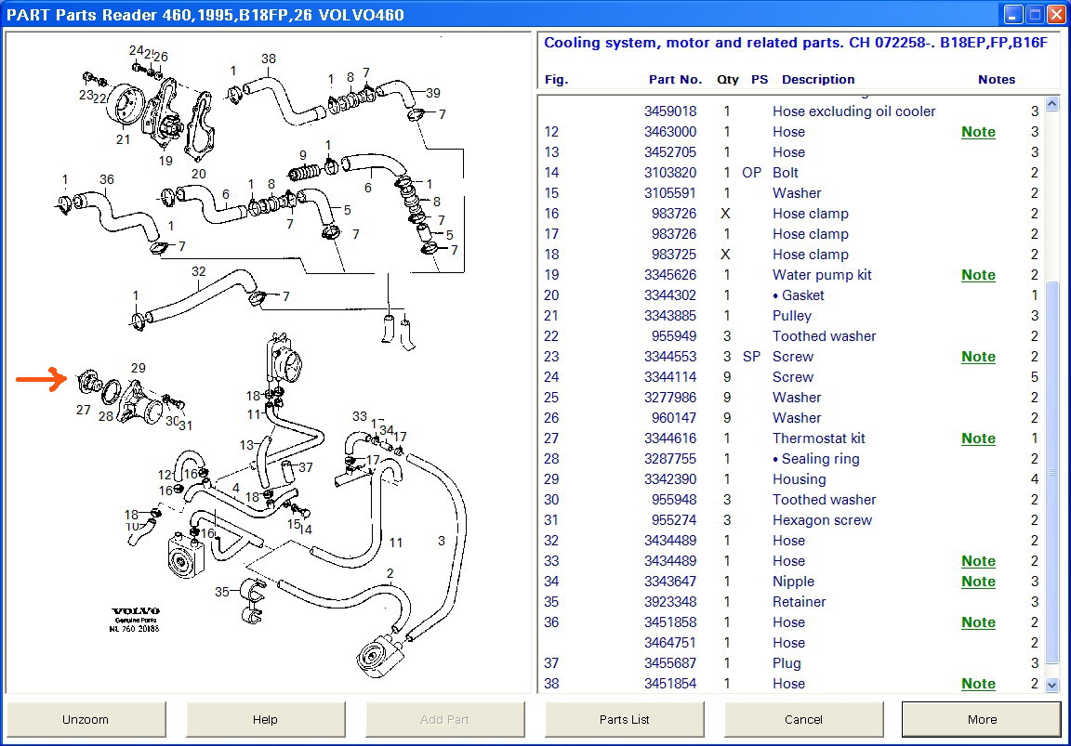Select Hose excluding oil cooler row
Image resolution: width=1071 pixels, height=746 pixels.
(x=792, y=111)
